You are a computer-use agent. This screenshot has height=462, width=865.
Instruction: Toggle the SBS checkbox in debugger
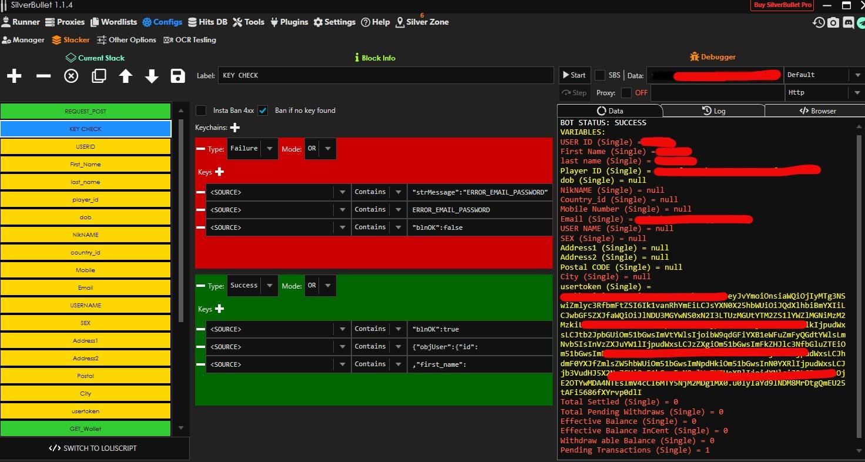tap(600, 75)
